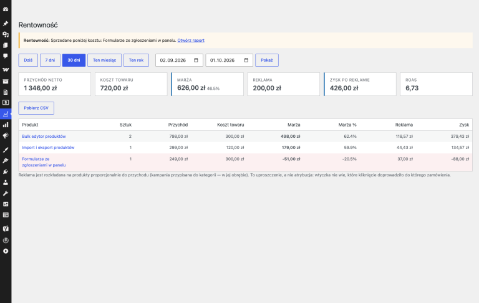Click the 'Rentowność' page heading
This screenshot has width=479, height=303.
coord(38,25)
